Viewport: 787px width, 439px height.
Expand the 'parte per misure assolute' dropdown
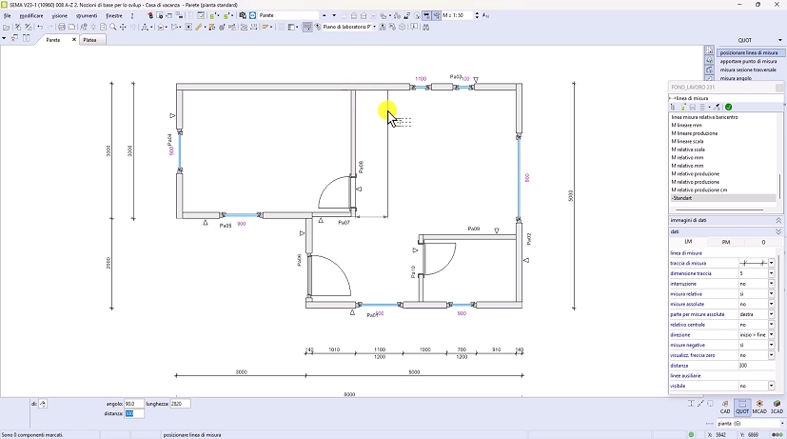(771, 314)
